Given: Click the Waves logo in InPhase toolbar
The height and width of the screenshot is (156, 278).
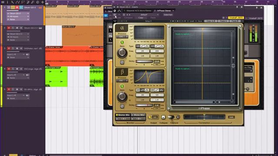Looking at the screenshot, I should tap(115, 21).
